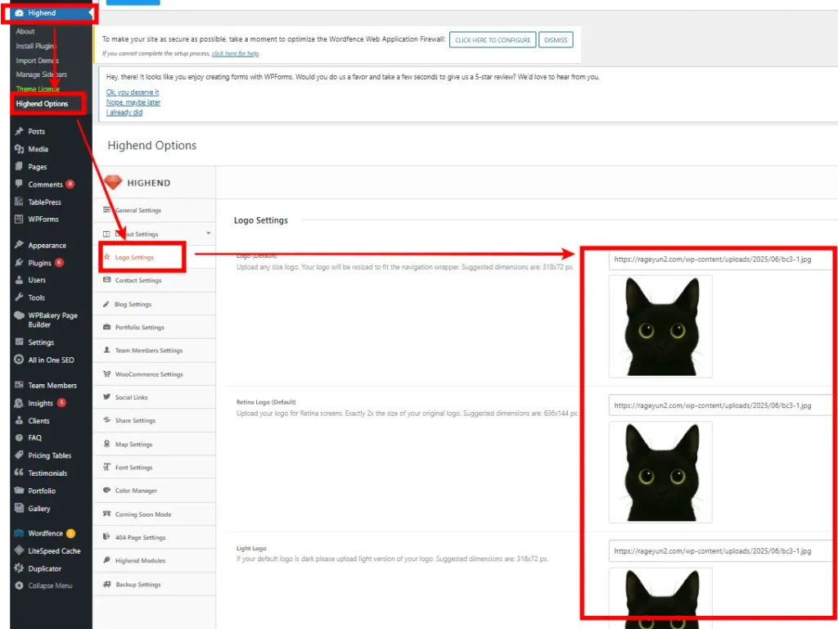Switch to the Team Members Settings tab
The image size is (838, 629).
pyautogui.click(x=155, y=351)
